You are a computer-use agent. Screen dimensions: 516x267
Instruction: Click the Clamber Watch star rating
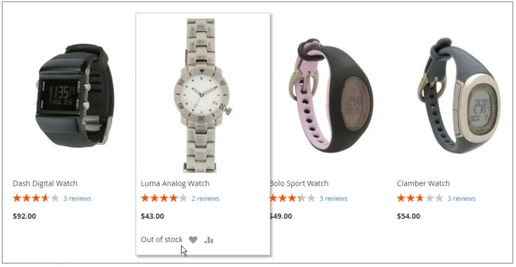pyautogui.click(x=420, y=198)
